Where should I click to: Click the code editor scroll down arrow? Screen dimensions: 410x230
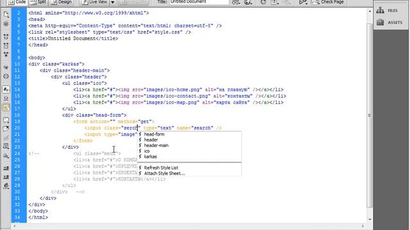[370, 219]
